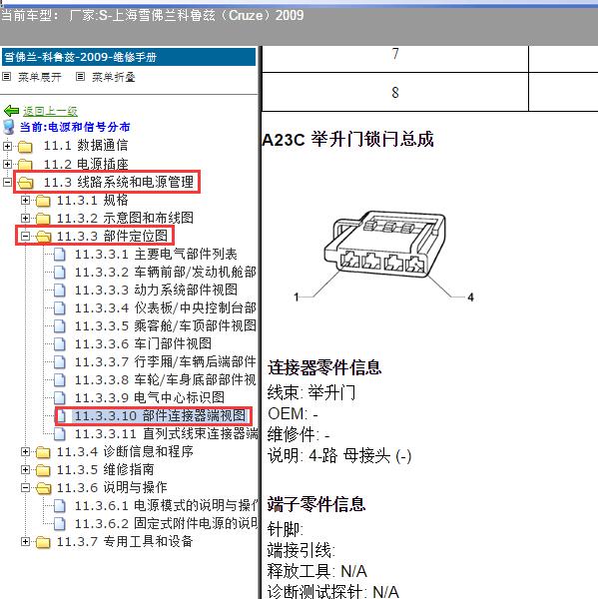Image resolution: width=598 pixels, height=599 pixels.
Task: Open 11.3.3.8 车轮/车身底部部件 page
Action: 166,379
